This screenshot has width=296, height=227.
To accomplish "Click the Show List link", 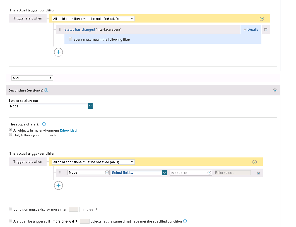I will click(x=68, y=130).
